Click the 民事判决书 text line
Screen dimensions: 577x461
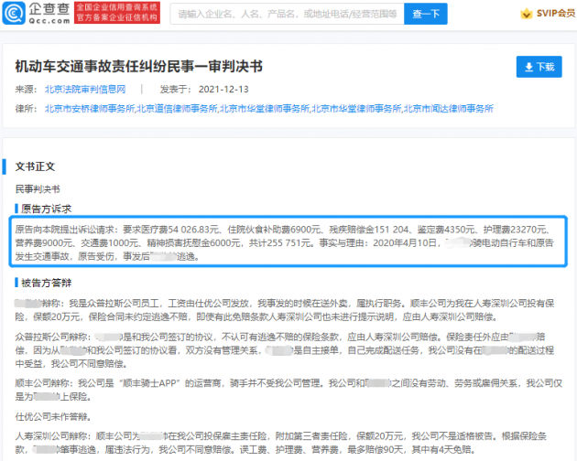click(x=38, y=189)
